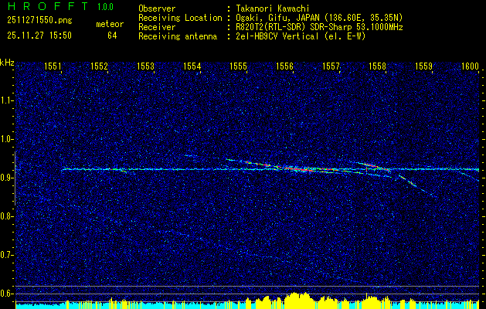Click receiver info 'R820T2(RTL-SDR) SDR-Sharp 53.1000MHz'

coord(319,27)
